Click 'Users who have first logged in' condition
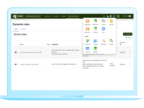Screen dimensions: 144x108 [x=64, y=64]
